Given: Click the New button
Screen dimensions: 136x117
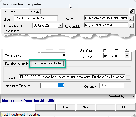Looking at the screenshot, I should point(86,107).
